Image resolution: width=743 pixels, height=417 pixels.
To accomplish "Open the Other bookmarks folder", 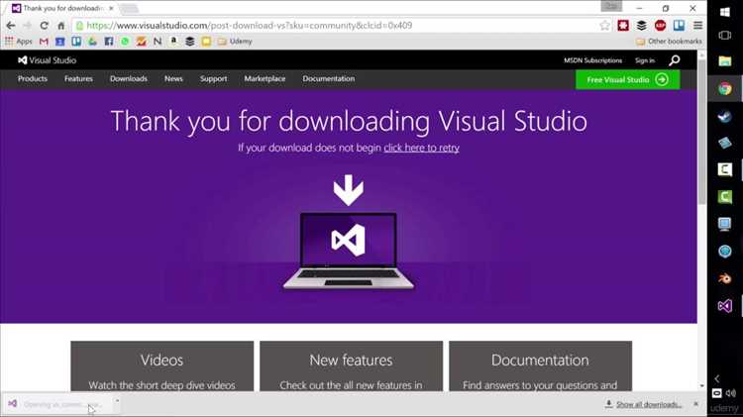I will click(669, 42).
